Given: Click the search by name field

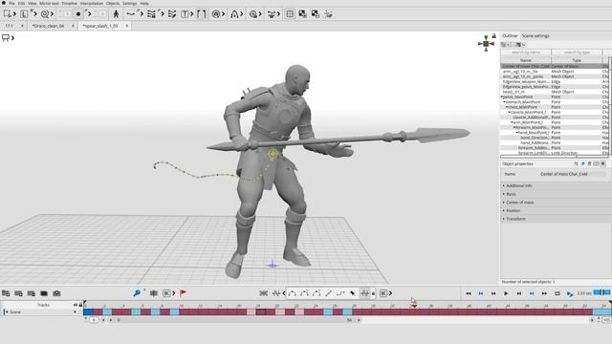Looking at the screenshot, I should (526, 52).
